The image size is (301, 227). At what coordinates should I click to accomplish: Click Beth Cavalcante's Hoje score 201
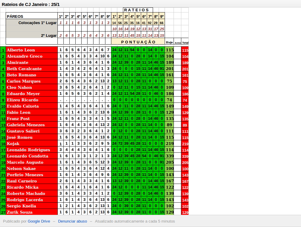pyautogui.click(x=169, y=69)
